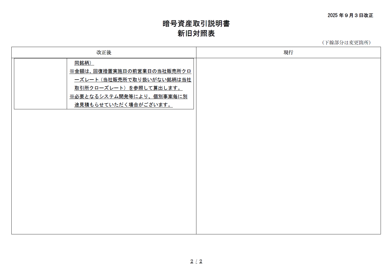Click the column header "改正後"
Screen dimensions: 392x277
click(104, 52)
